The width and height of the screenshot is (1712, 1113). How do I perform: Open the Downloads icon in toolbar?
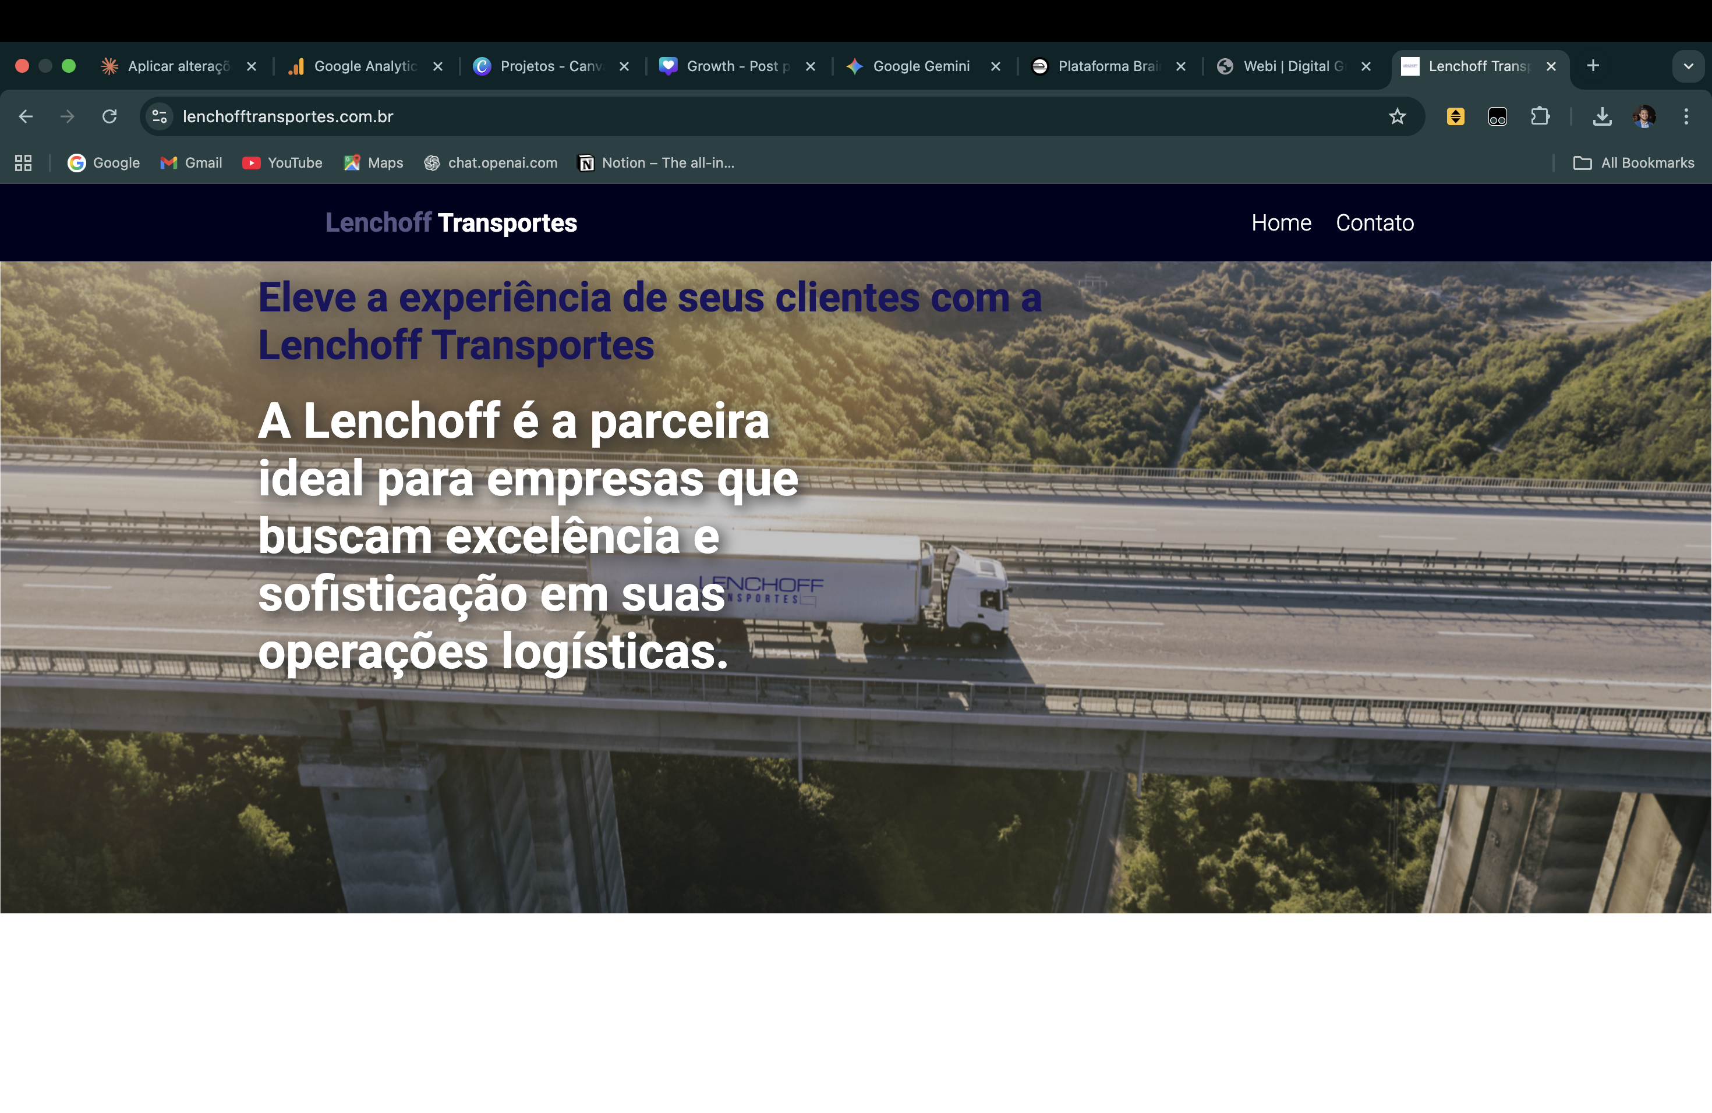(1602, 116)
